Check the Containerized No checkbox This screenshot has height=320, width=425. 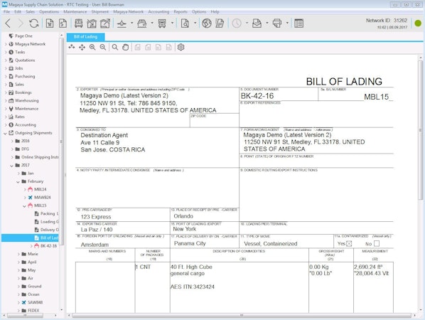coord(377,243)
